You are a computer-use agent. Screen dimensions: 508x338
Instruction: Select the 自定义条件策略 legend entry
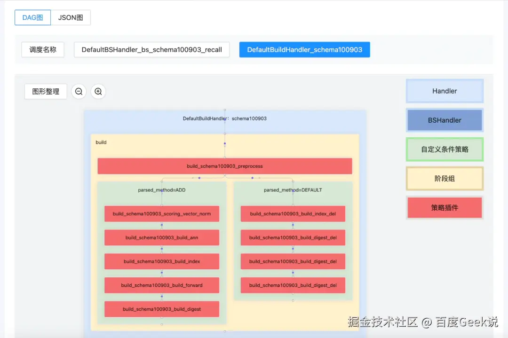[444, 149]
